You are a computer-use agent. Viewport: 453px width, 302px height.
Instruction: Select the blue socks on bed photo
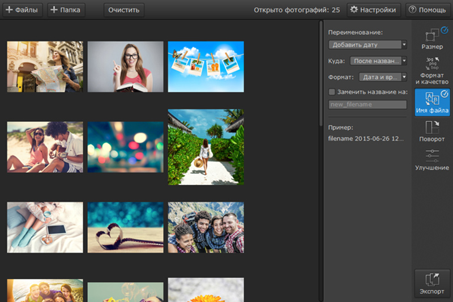[45, 227]
